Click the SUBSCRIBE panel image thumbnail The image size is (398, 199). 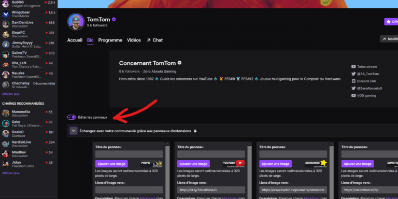click(316, 164)
